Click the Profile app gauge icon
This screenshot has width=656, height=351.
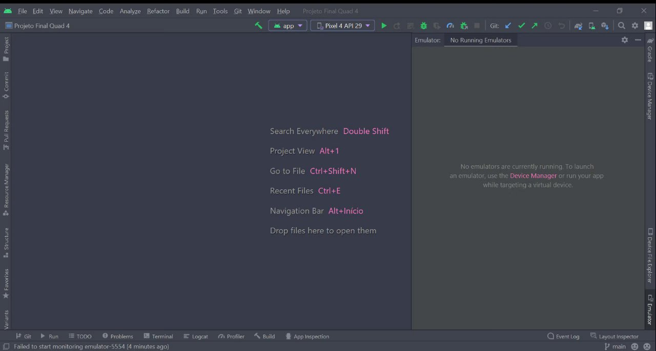[450, 26]
